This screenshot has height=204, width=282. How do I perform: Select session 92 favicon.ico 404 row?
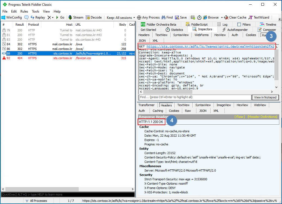68,58
